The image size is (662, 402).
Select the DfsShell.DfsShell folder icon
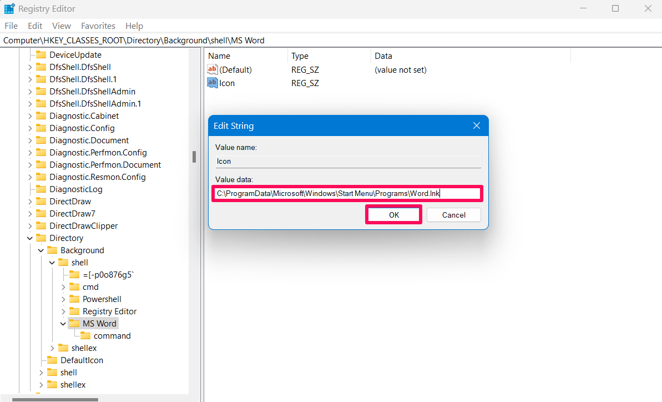pos(41,67)
